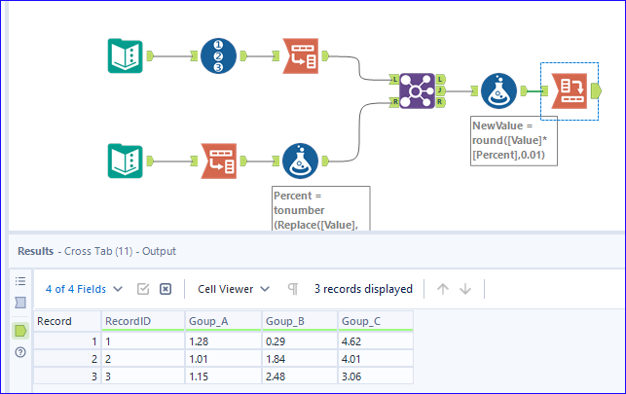Select cell 1.15 in Goup_A
This screenshot has width=626, height=394.
click(x=223, y=376)
